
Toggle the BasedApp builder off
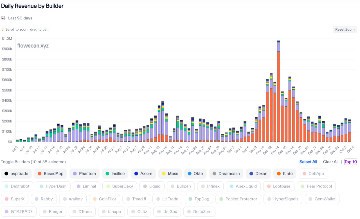(x=51, y=174)
